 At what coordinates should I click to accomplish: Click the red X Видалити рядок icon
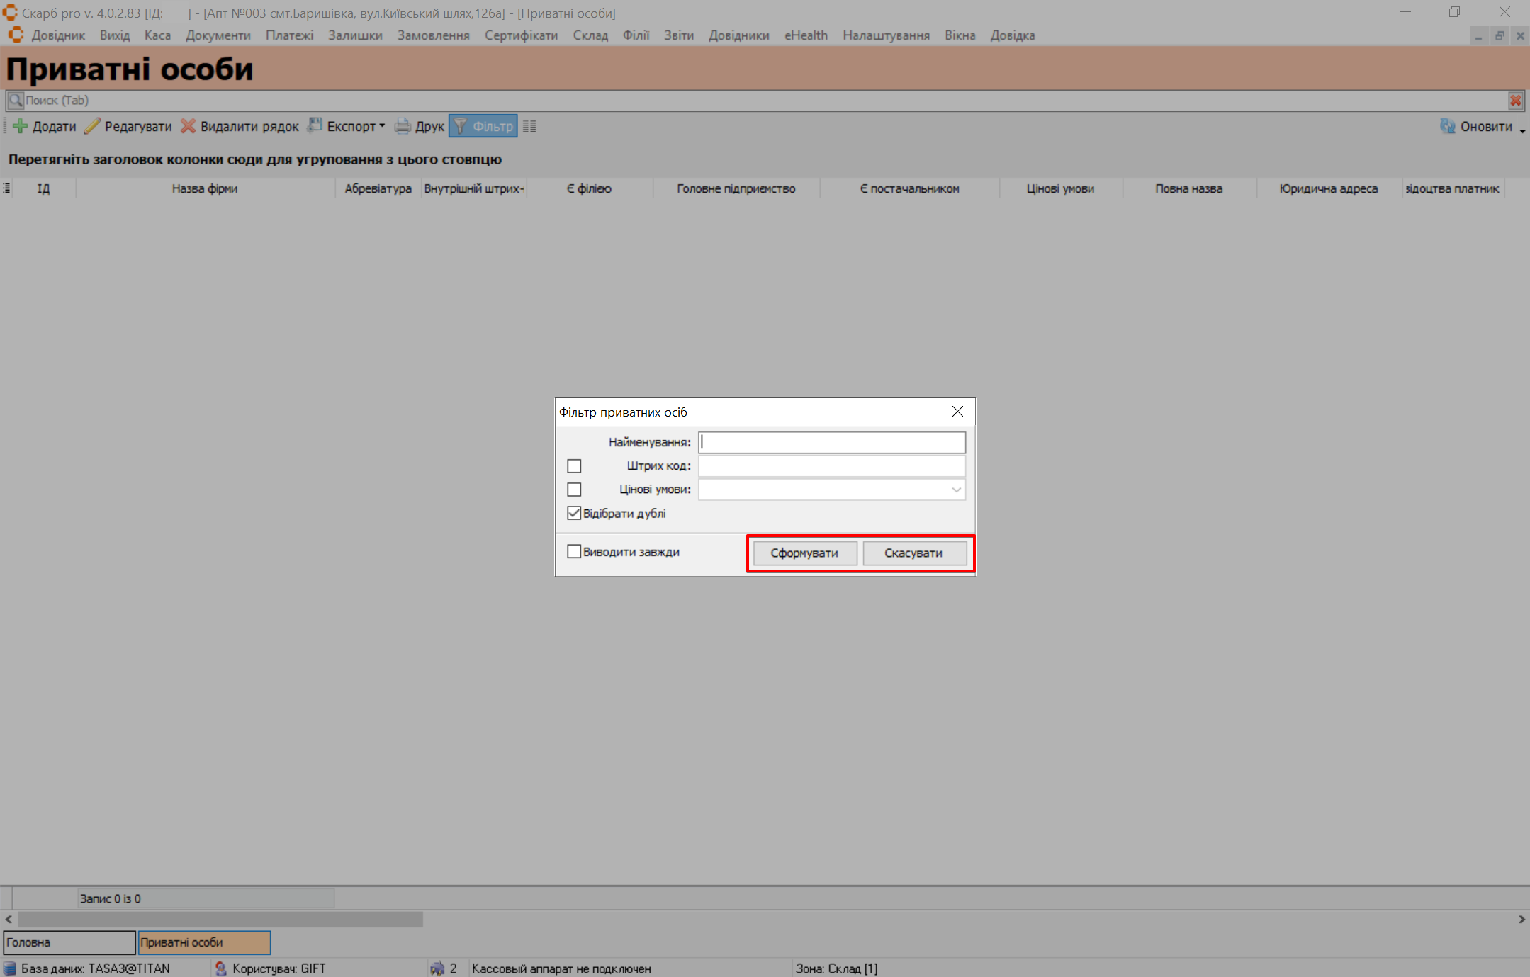[188, 126]
